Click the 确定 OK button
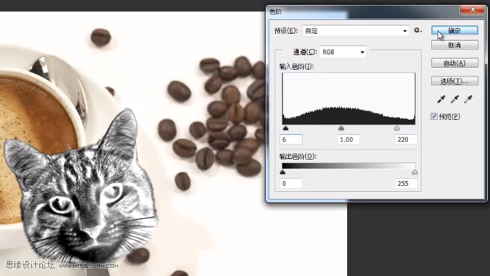The width and height of the screenshot is (490, 276). point(455,30)
